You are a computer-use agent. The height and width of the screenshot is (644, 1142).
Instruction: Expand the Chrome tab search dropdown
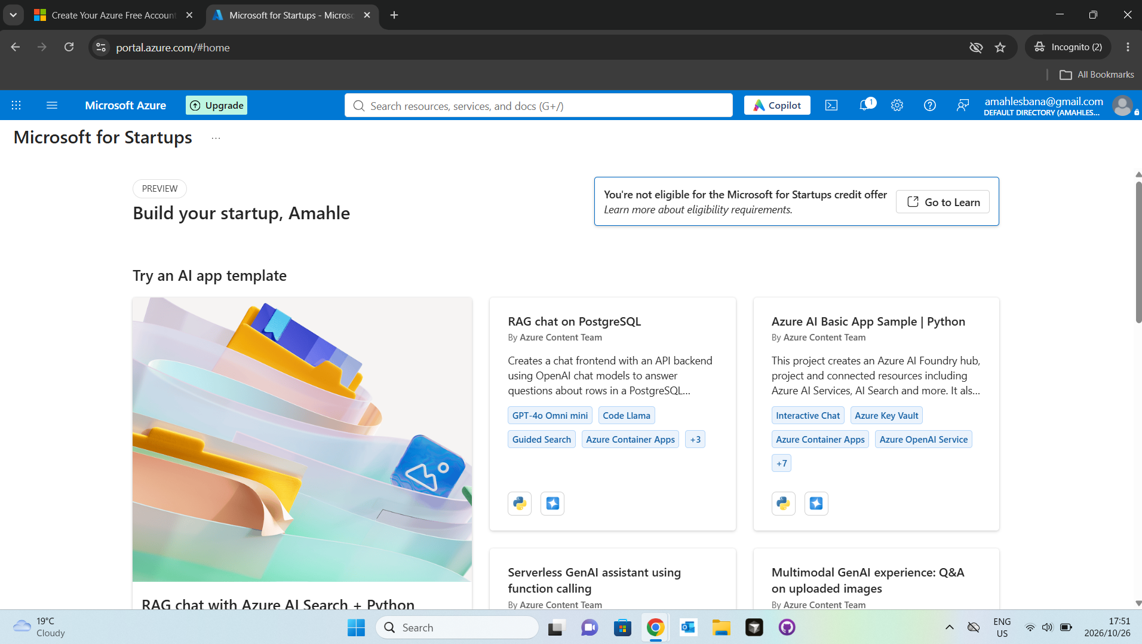click(13, 15)
